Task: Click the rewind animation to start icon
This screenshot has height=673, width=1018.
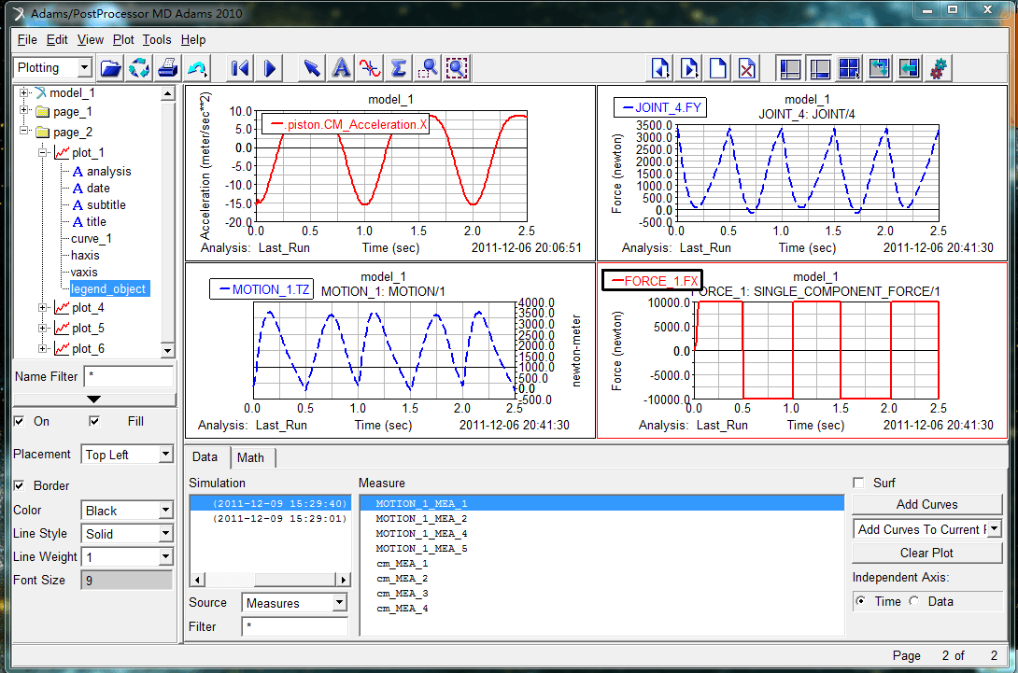Action: tap(240, 67)
